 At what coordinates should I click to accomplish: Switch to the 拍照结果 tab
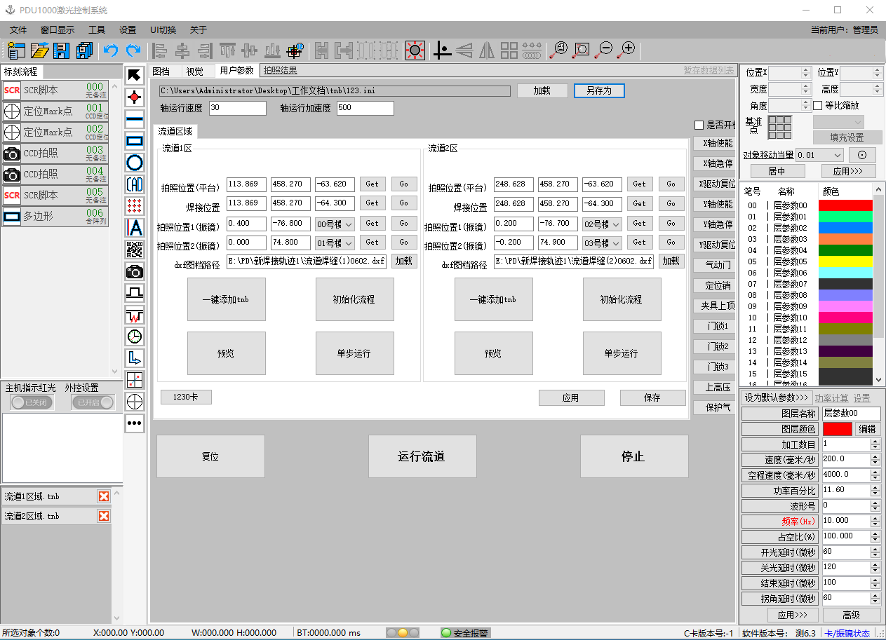[280, 70]
